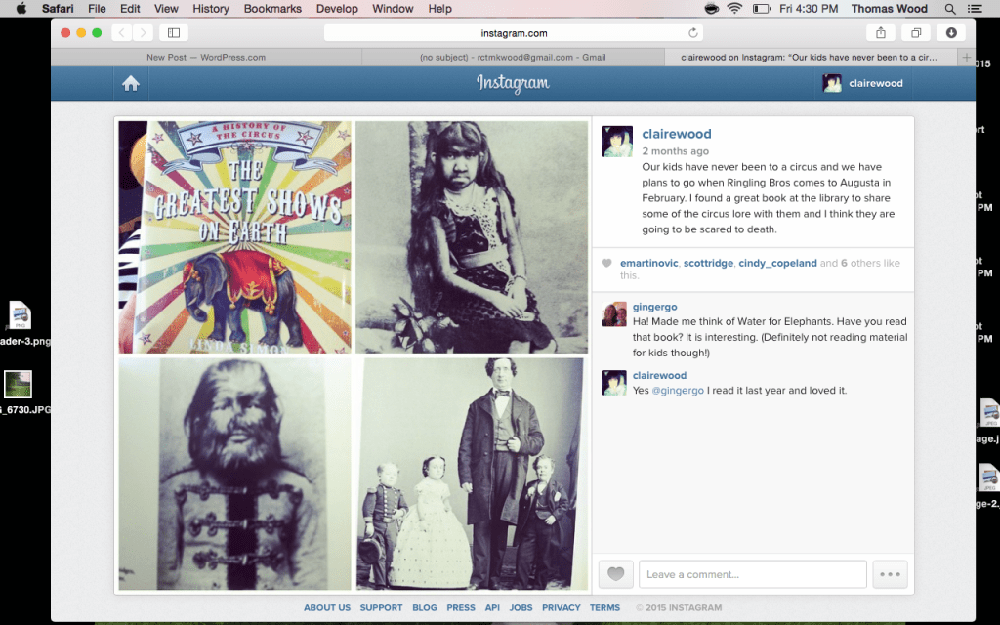Select the circus book photo thumbnail

pyautogui.click(x=234, y=236)
